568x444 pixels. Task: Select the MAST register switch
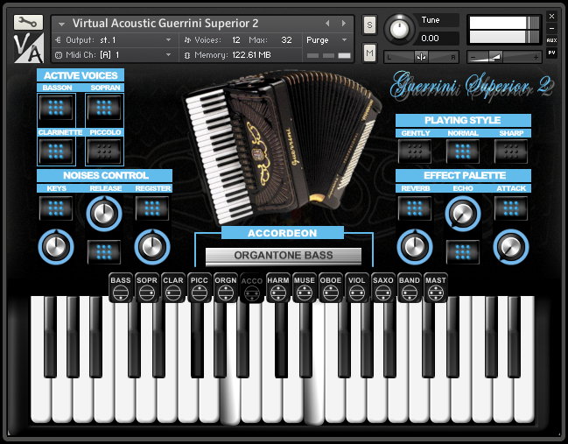point(436,288)
